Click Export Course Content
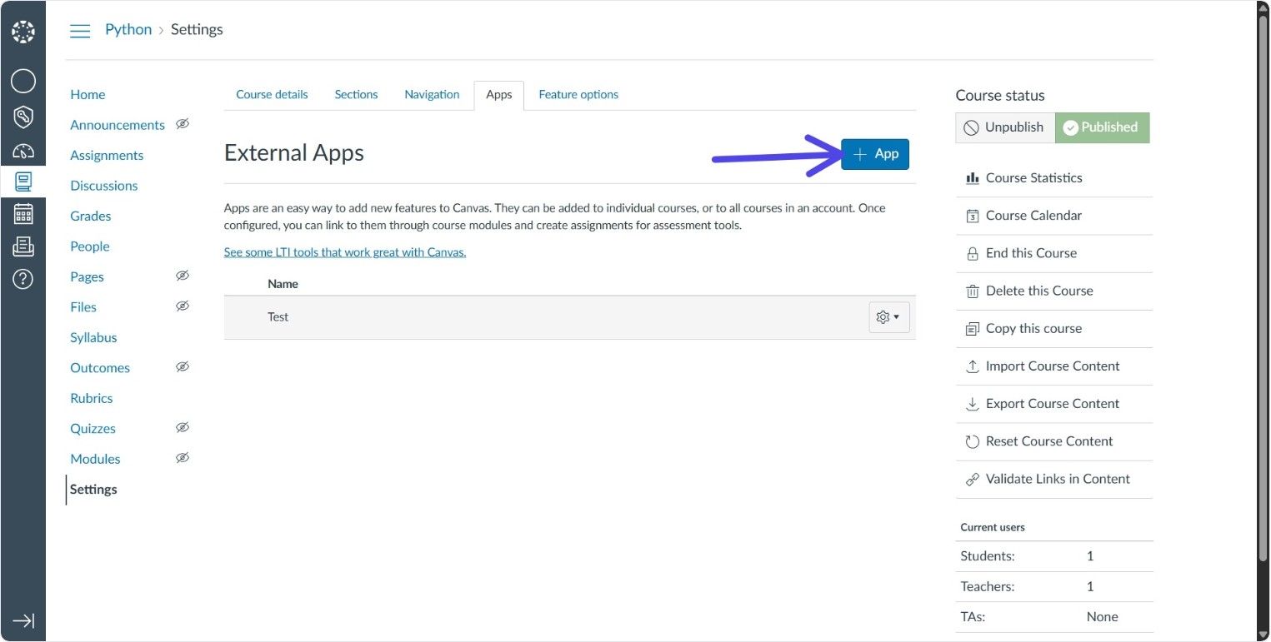Viewport: 1271px width, 642px height. 1054,404
